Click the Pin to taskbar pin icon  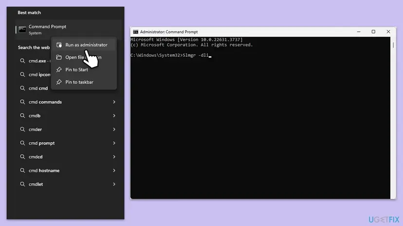click(x=59, y=82)
